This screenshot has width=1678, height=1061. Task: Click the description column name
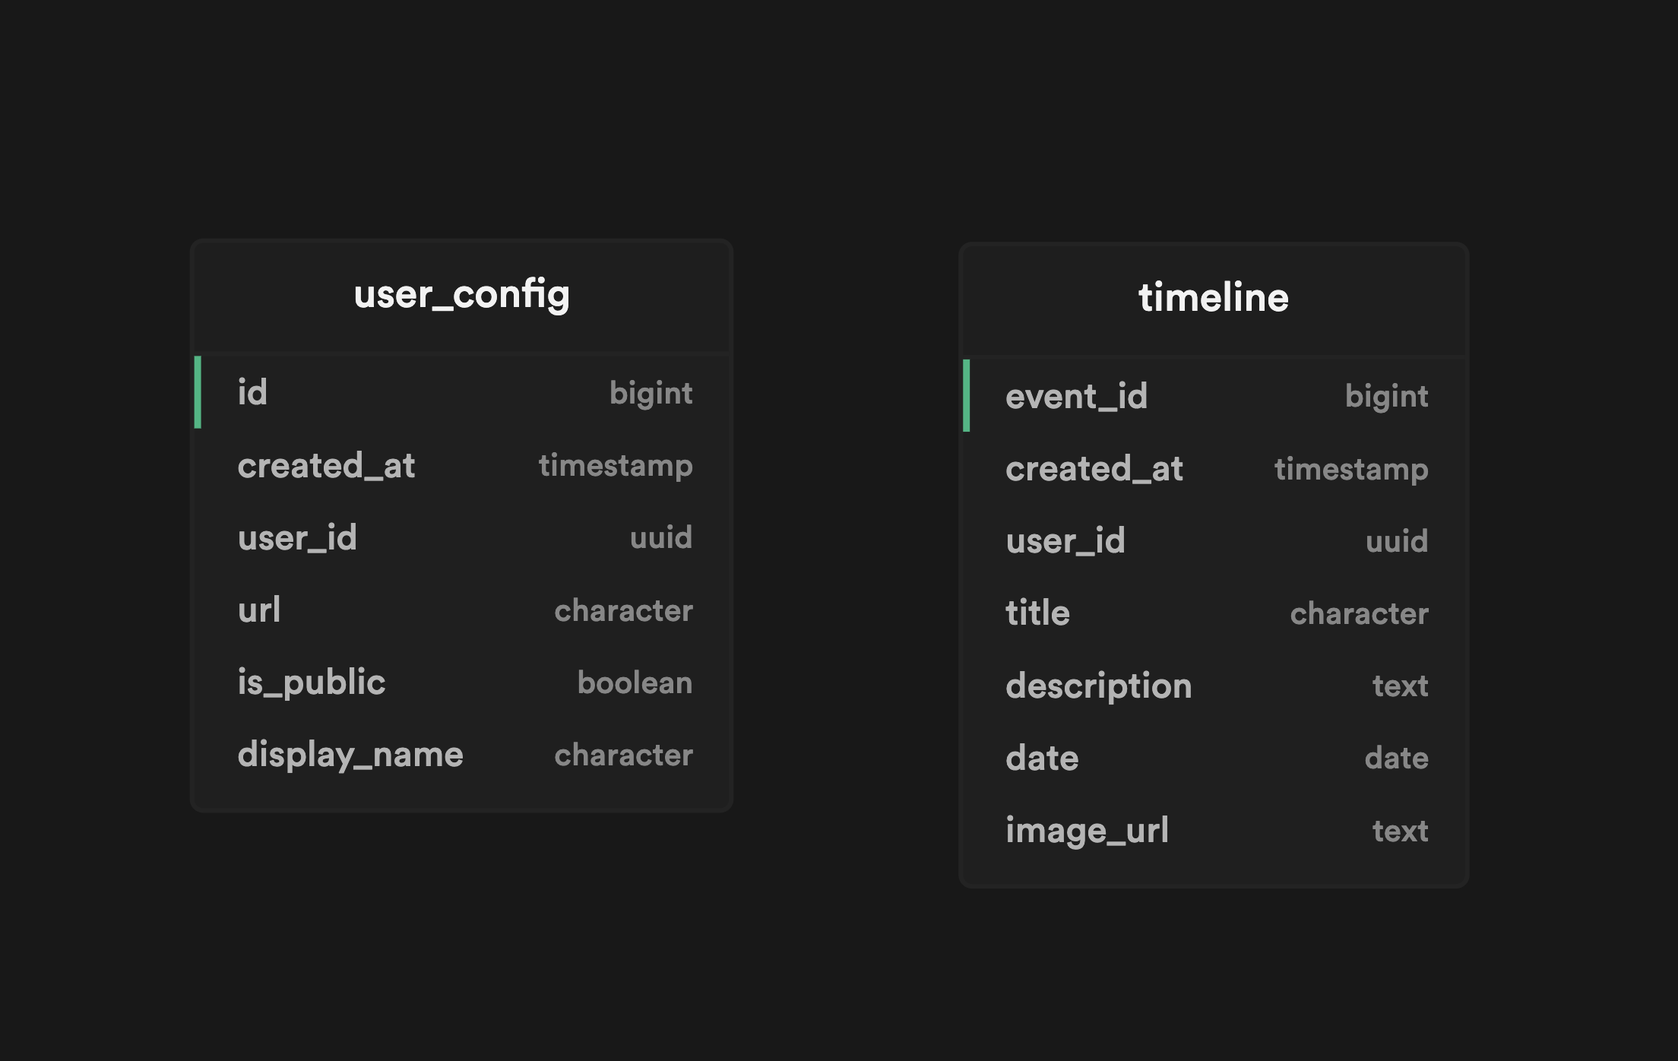1098,686
